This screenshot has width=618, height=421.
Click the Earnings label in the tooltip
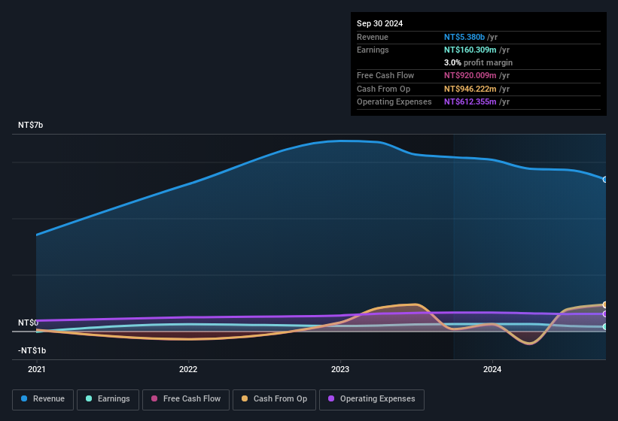[x=373, y=50]
